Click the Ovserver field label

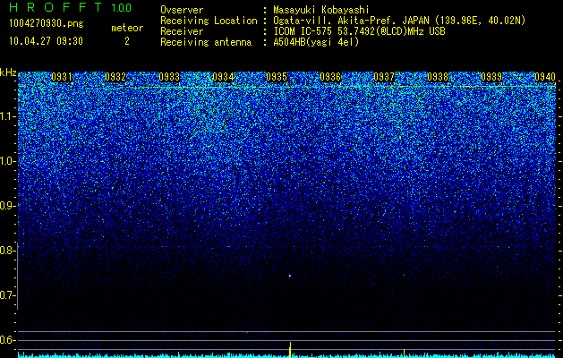point(182,10)
